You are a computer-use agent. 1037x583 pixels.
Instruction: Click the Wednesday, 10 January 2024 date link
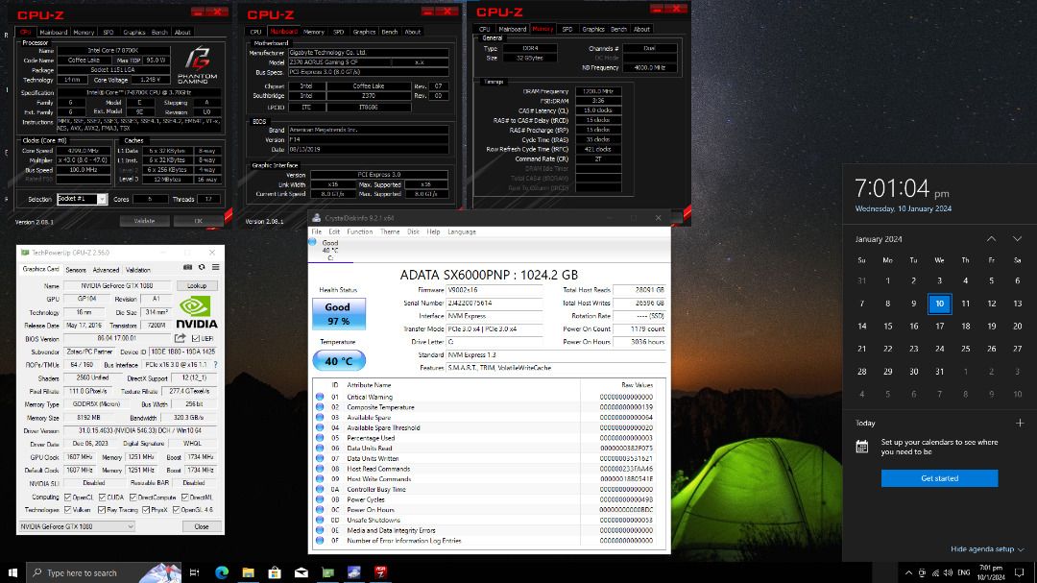[903, 208]
